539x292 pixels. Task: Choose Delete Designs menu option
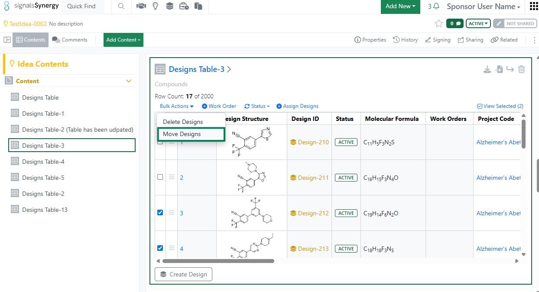[183, 122]
